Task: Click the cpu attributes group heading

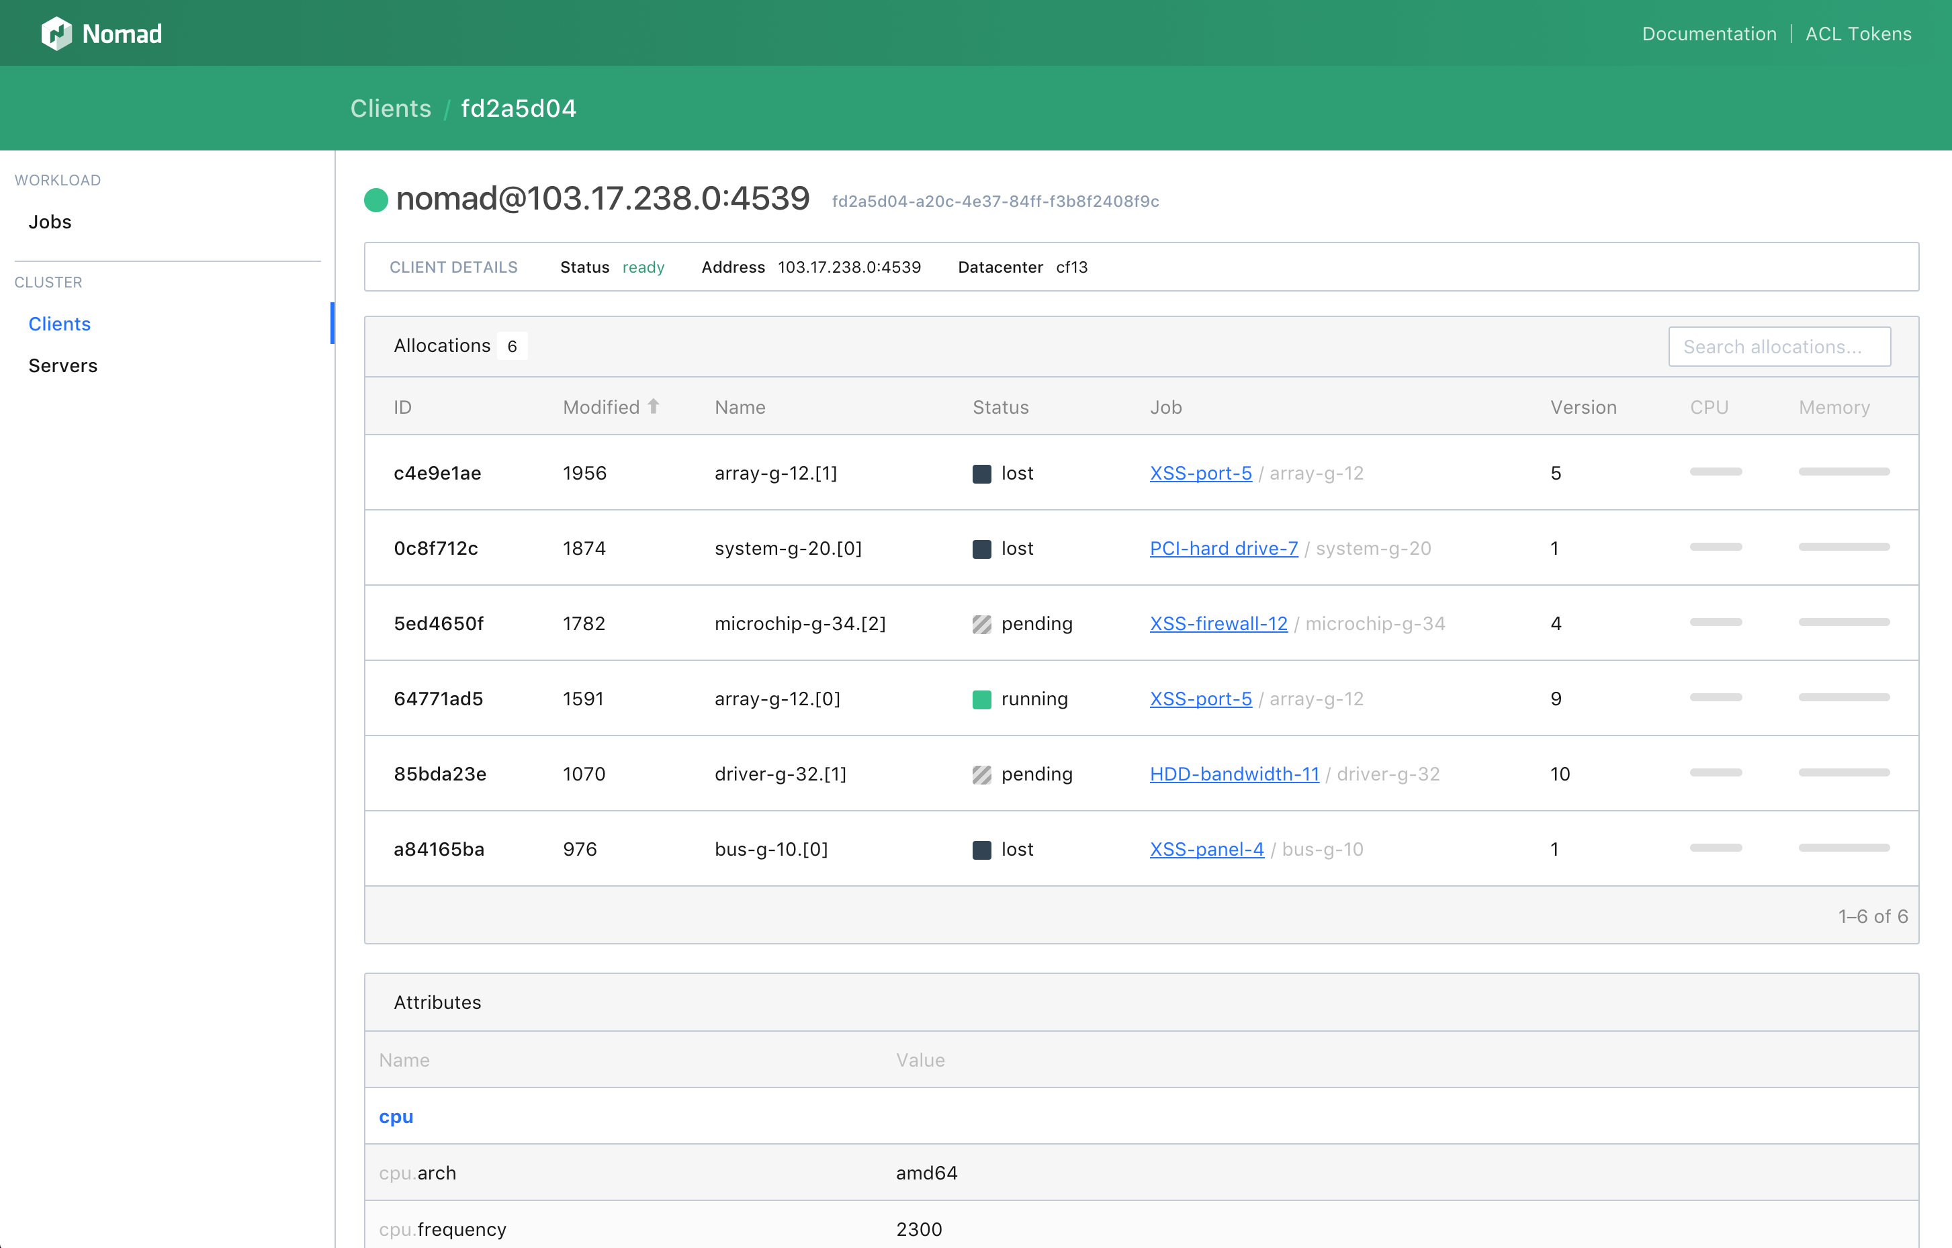Action: [396, 1117]
